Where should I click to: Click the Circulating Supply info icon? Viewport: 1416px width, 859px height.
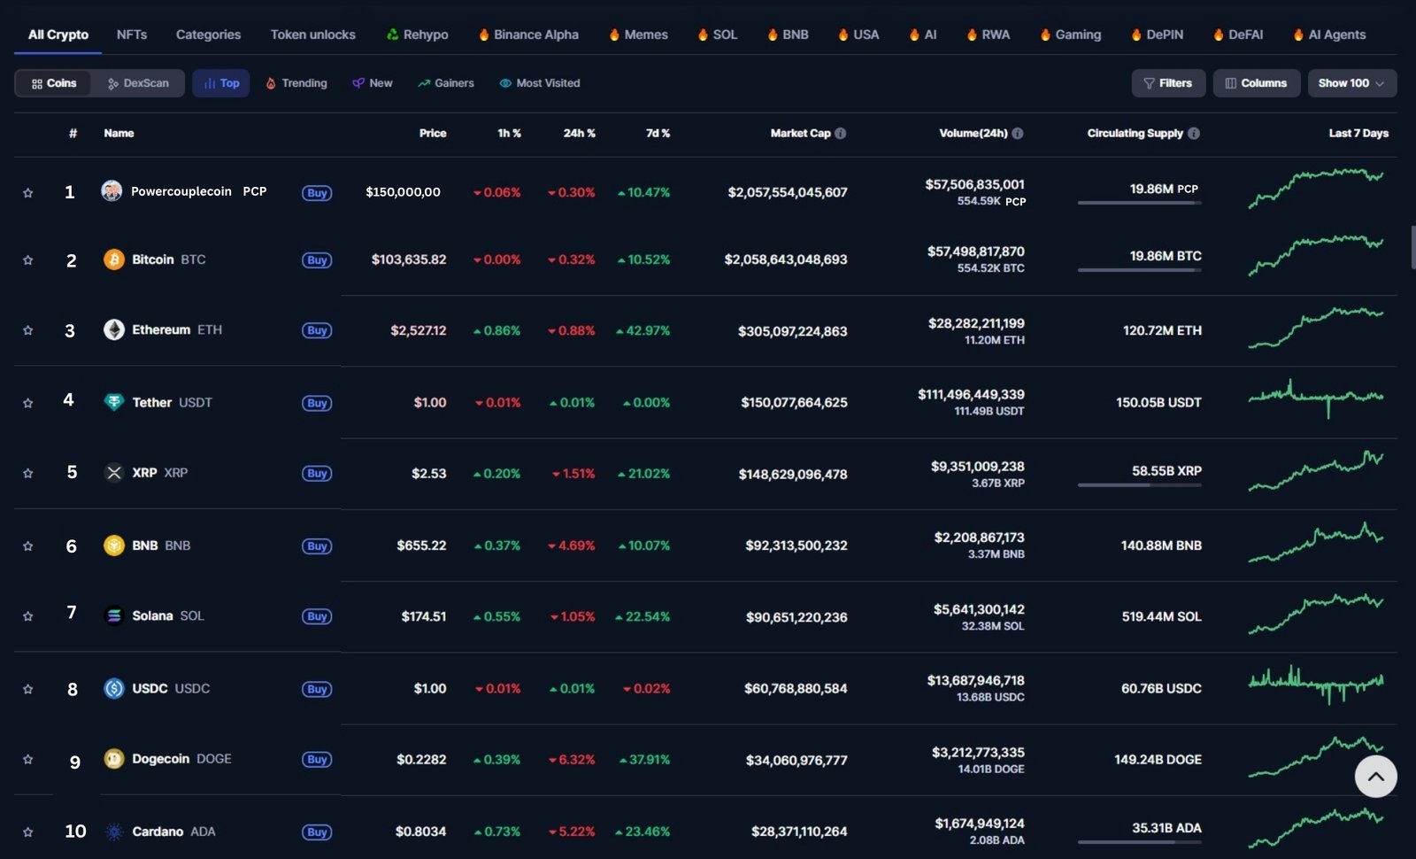tap(1194, 134)
